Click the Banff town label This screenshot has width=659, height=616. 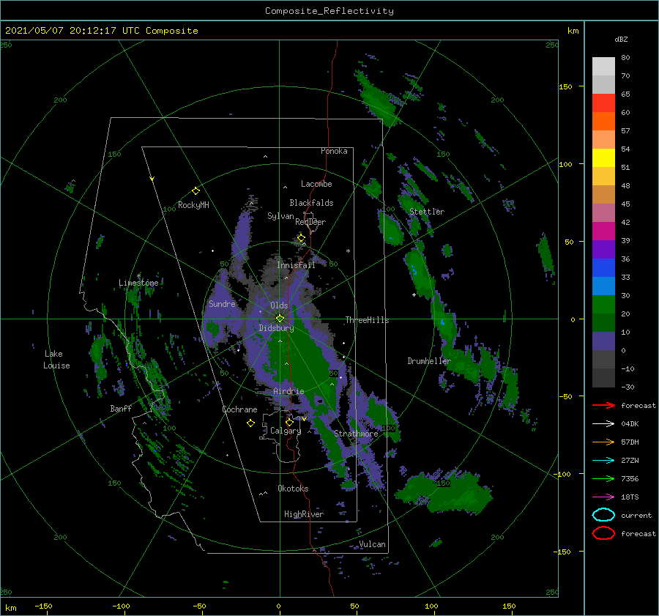[x=121, y=408]
